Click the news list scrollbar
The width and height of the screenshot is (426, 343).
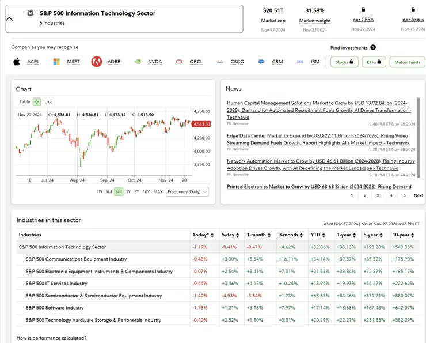tap(419, 138)
